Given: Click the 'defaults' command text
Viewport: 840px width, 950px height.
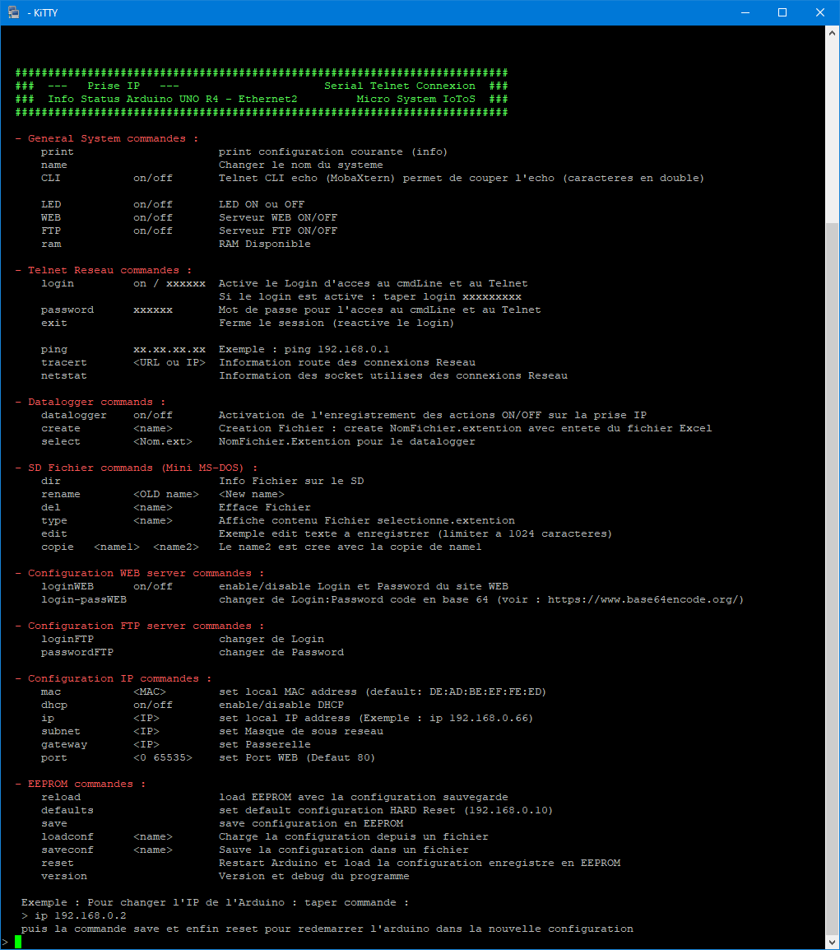Looking at the screenshot, I should click(67, 811).
